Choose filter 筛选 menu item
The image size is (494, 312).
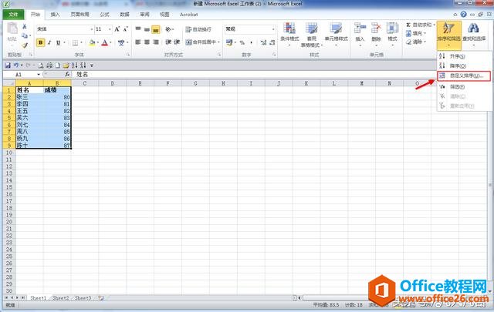[464, 86]
